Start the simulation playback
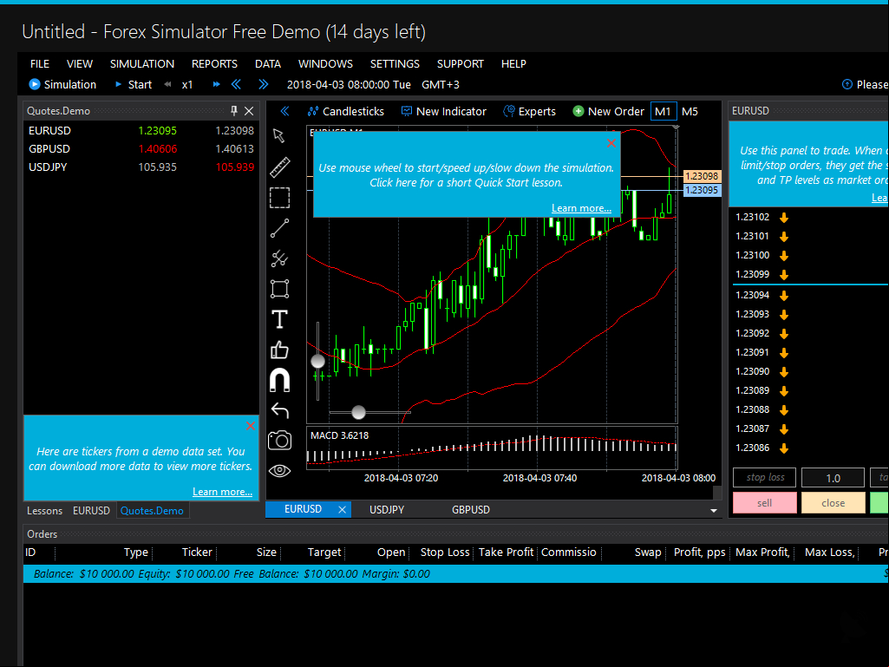 tap(134, 84)
